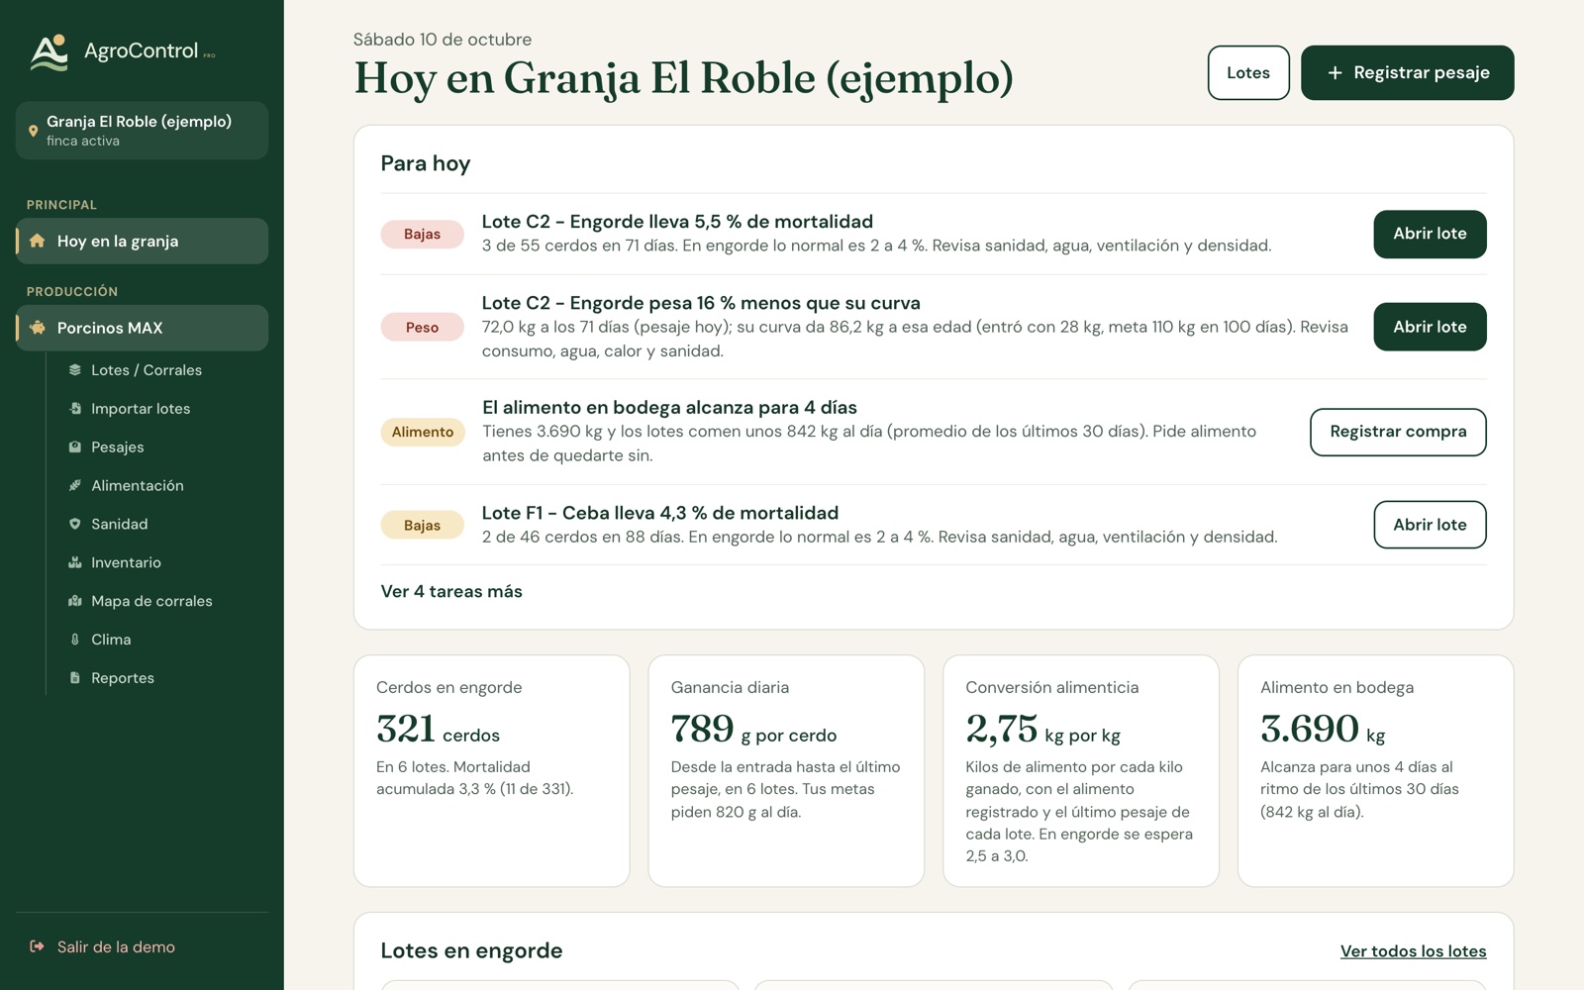Click the shield icon beside Sanidad
Viewport: 1584px width, 990px height.
point(74,524)
